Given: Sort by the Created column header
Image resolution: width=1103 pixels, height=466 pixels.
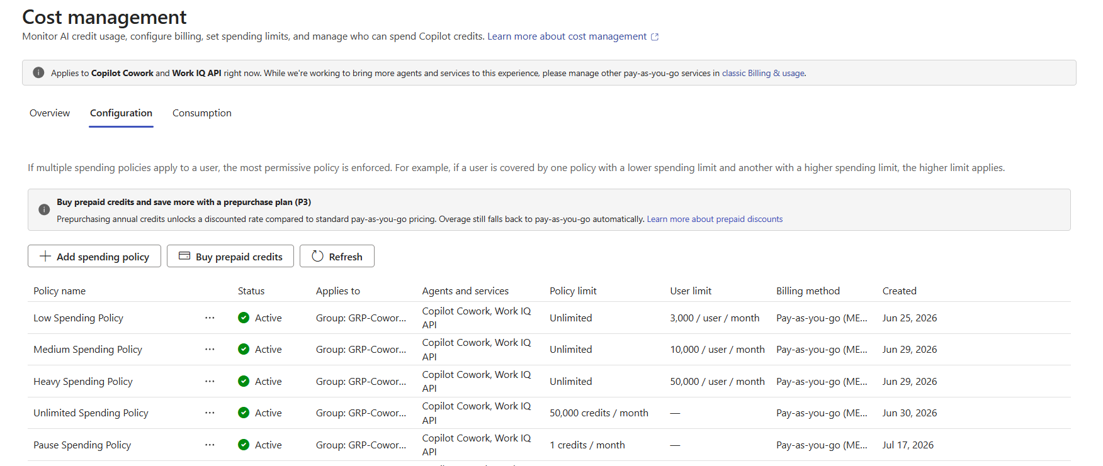Looking at the screenshot, I should tap(899, 291).
